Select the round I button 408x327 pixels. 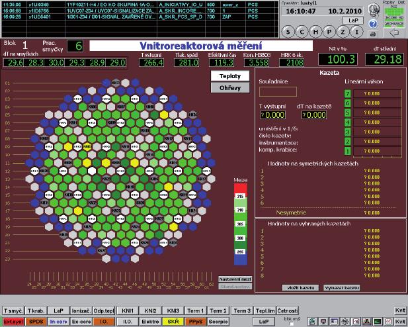click(356, 32)
